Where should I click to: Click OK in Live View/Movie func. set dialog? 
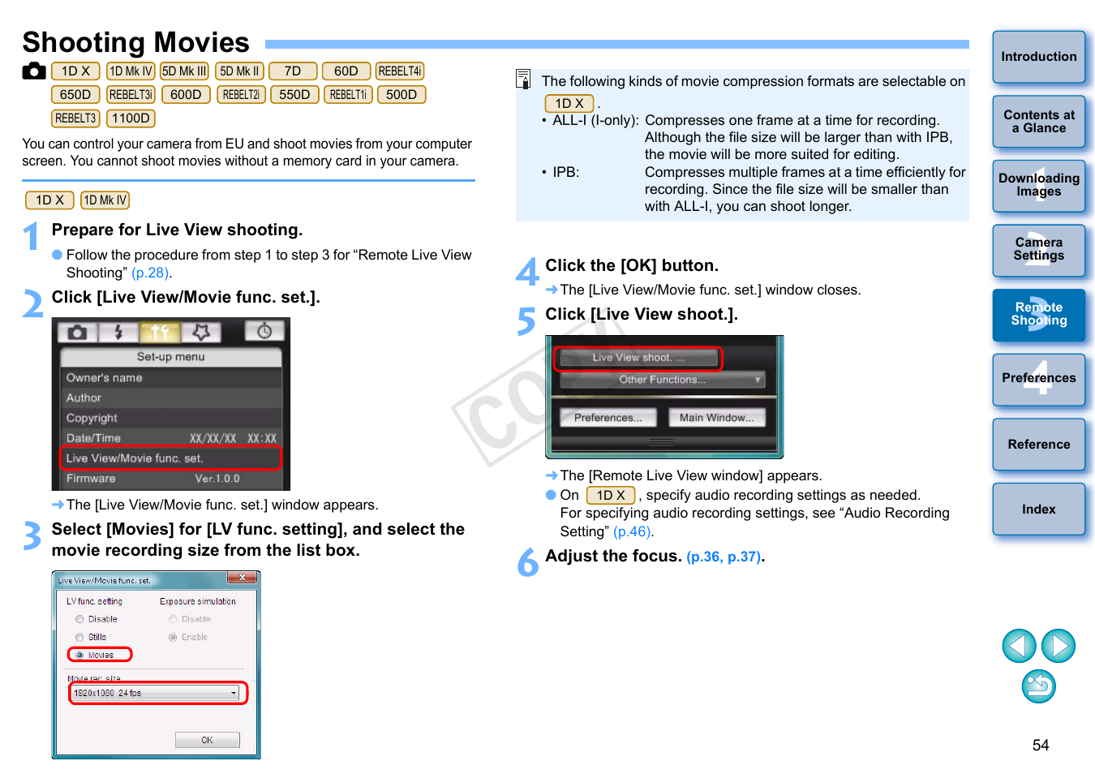(x=208, y=740)
